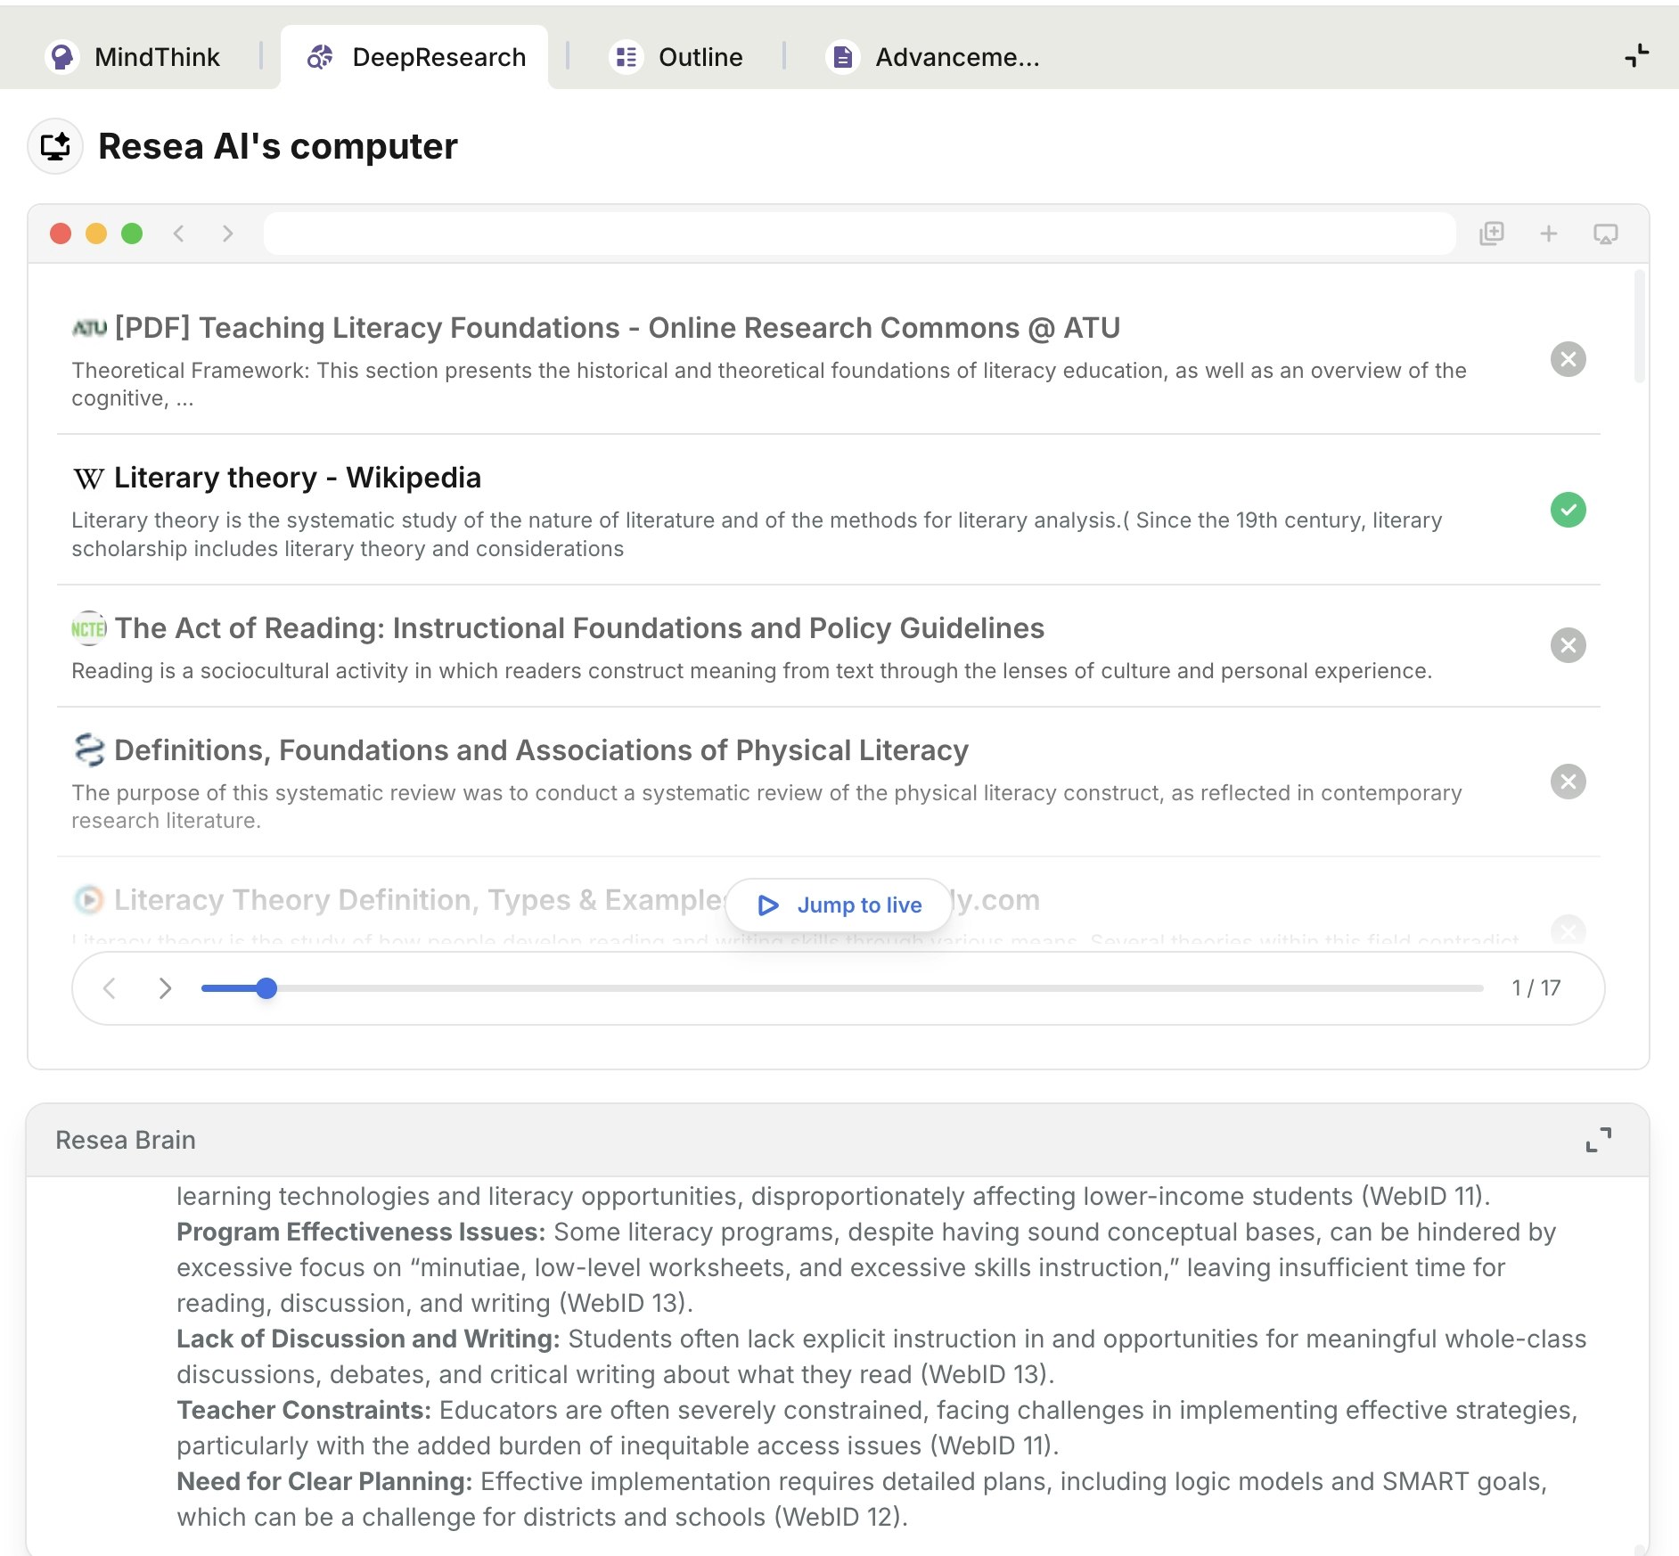Click Jump to live button

[839, 905]
